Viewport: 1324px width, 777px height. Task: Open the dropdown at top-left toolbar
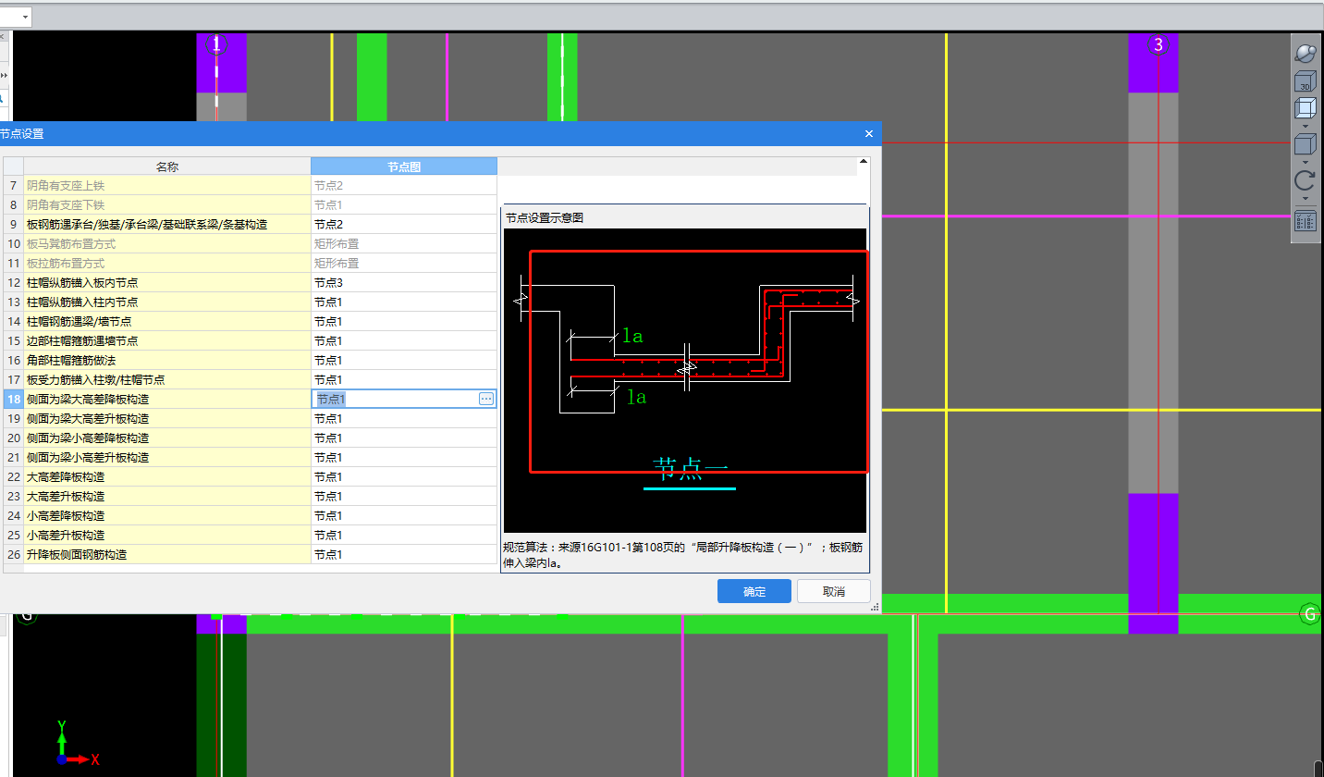pos(24,17)
